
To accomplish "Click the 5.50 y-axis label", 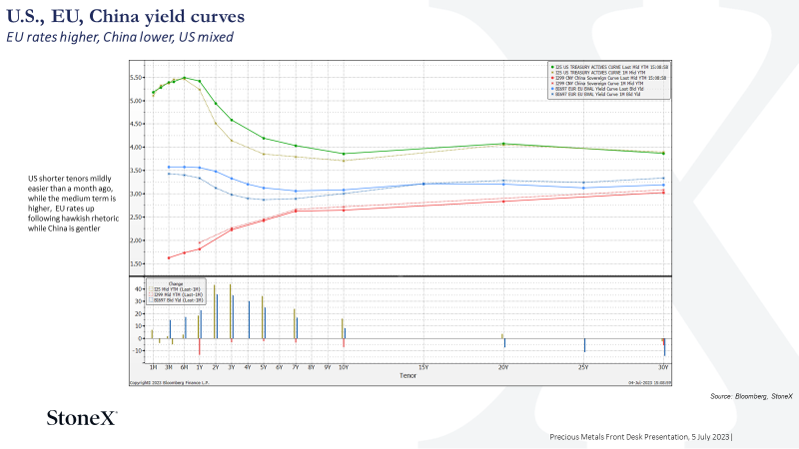I will tap(136, 78).
